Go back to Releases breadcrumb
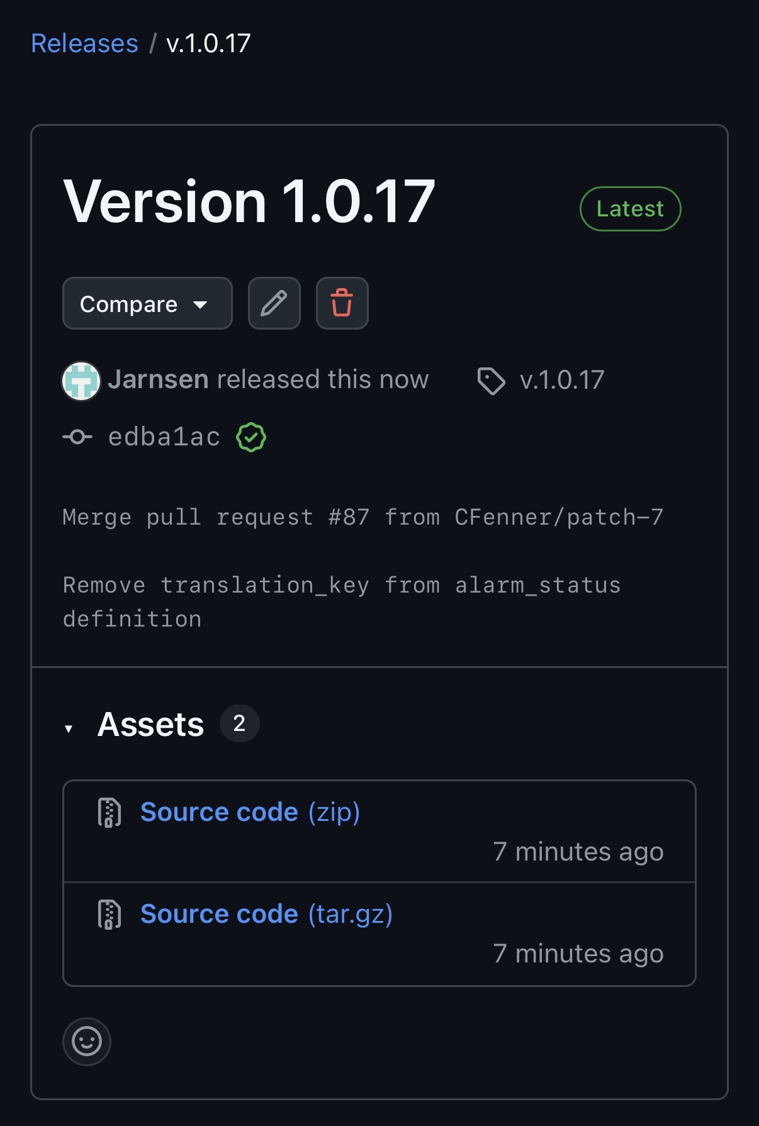This screenshot has height=1126, width=759. tap(84, 43)
